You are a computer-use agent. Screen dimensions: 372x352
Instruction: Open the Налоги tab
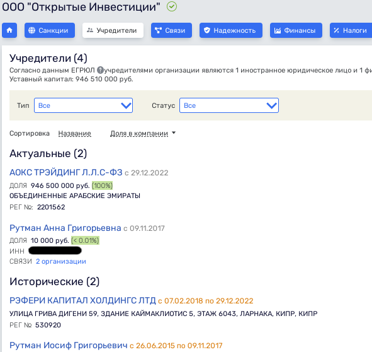[x=351, y=30]
